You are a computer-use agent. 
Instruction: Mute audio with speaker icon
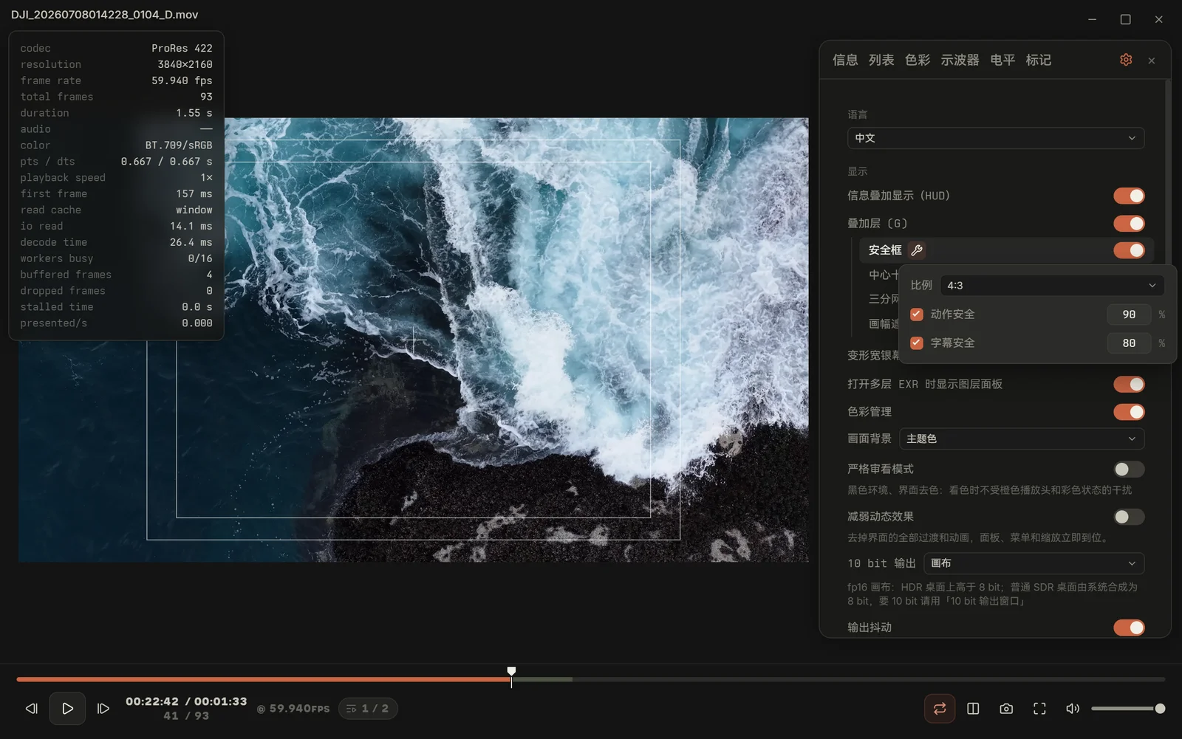tap(1073, 709)
